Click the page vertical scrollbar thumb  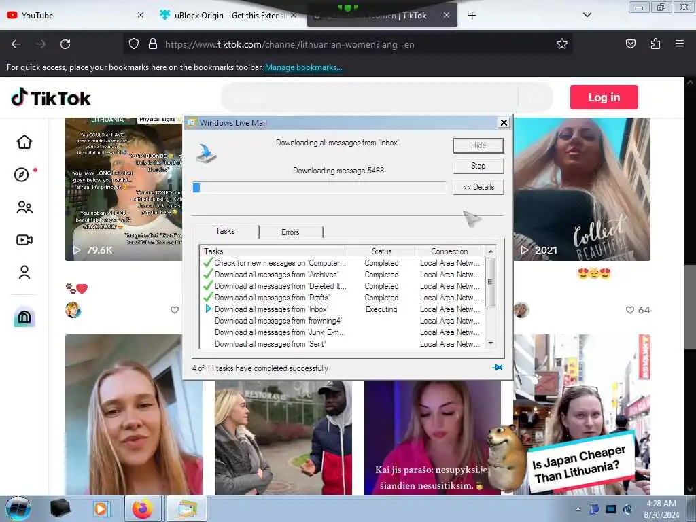pyautogui.click(x=689, y=307)
